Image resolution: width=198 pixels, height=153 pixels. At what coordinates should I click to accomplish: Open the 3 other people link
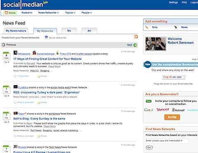click(84, 54)
